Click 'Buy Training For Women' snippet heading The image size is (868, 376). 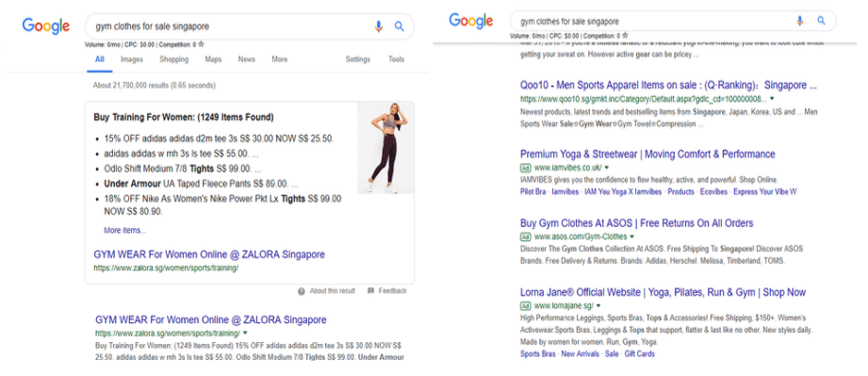[x=184, y=118]
